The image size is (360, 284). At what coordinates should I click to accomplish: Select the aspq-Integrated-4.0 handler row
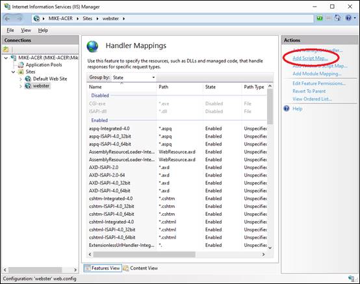(x=177, y=129)
